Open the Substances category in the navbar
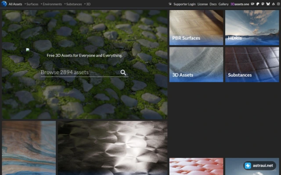The image size is (281, 175). (x=74, y=4)
